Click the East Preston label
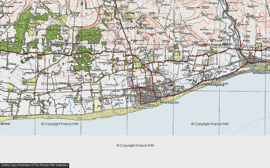 34,104
